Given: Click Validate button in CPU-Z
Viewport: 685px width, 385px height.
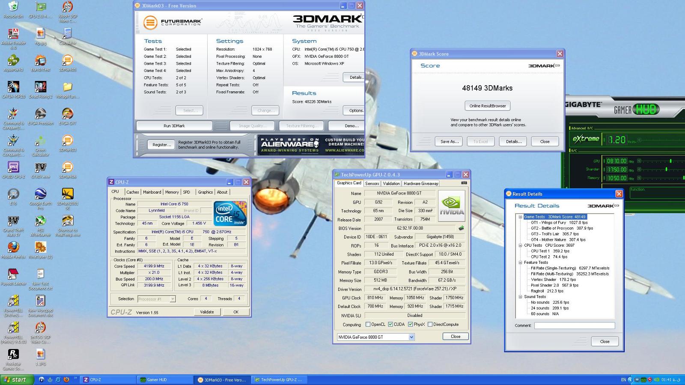Looking at the screenshot, I should click(207, 312).
